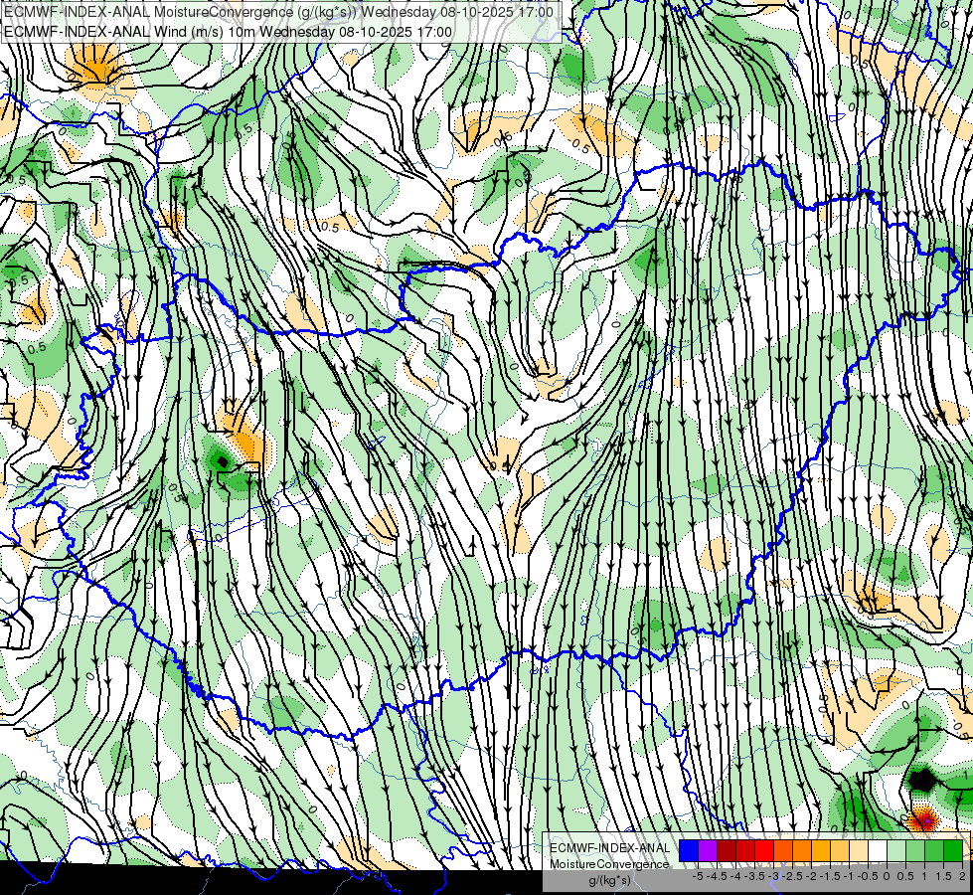Click the MoistureConvergence title line at top
Viewport: 973px width, 895px height.
point(278,12)
